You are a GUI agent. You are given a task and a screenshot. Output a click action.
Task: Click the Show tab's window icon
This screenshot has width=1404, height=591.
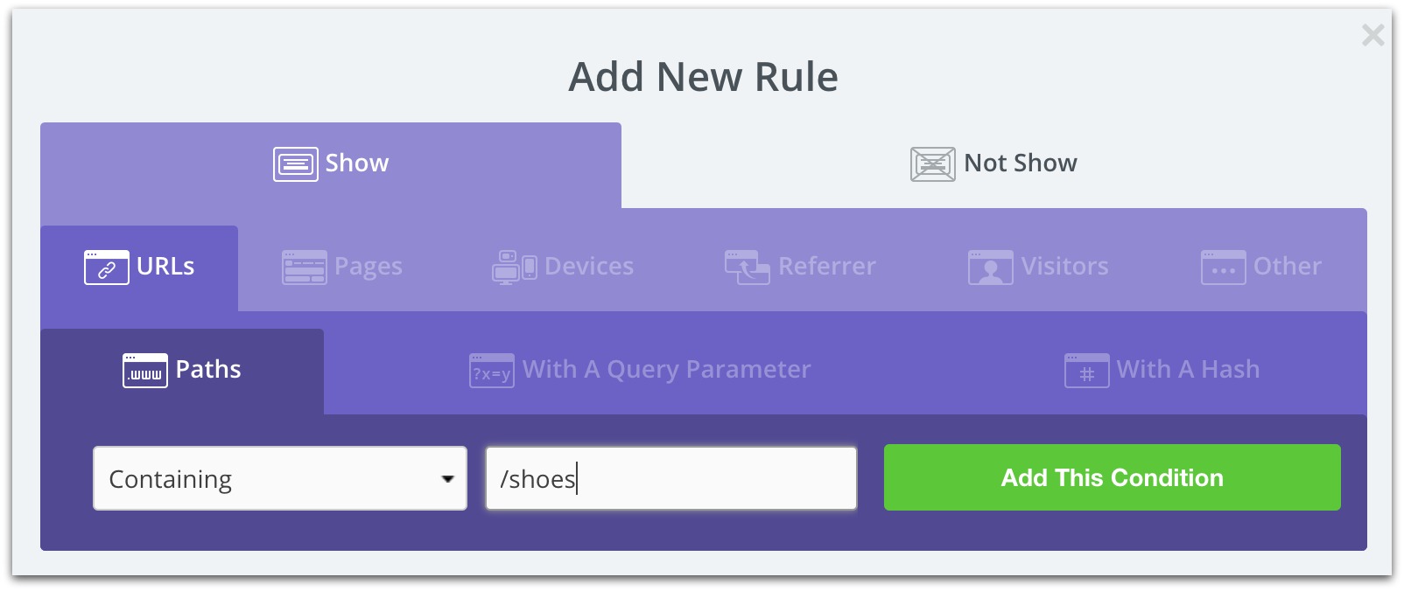coord(295,163)
